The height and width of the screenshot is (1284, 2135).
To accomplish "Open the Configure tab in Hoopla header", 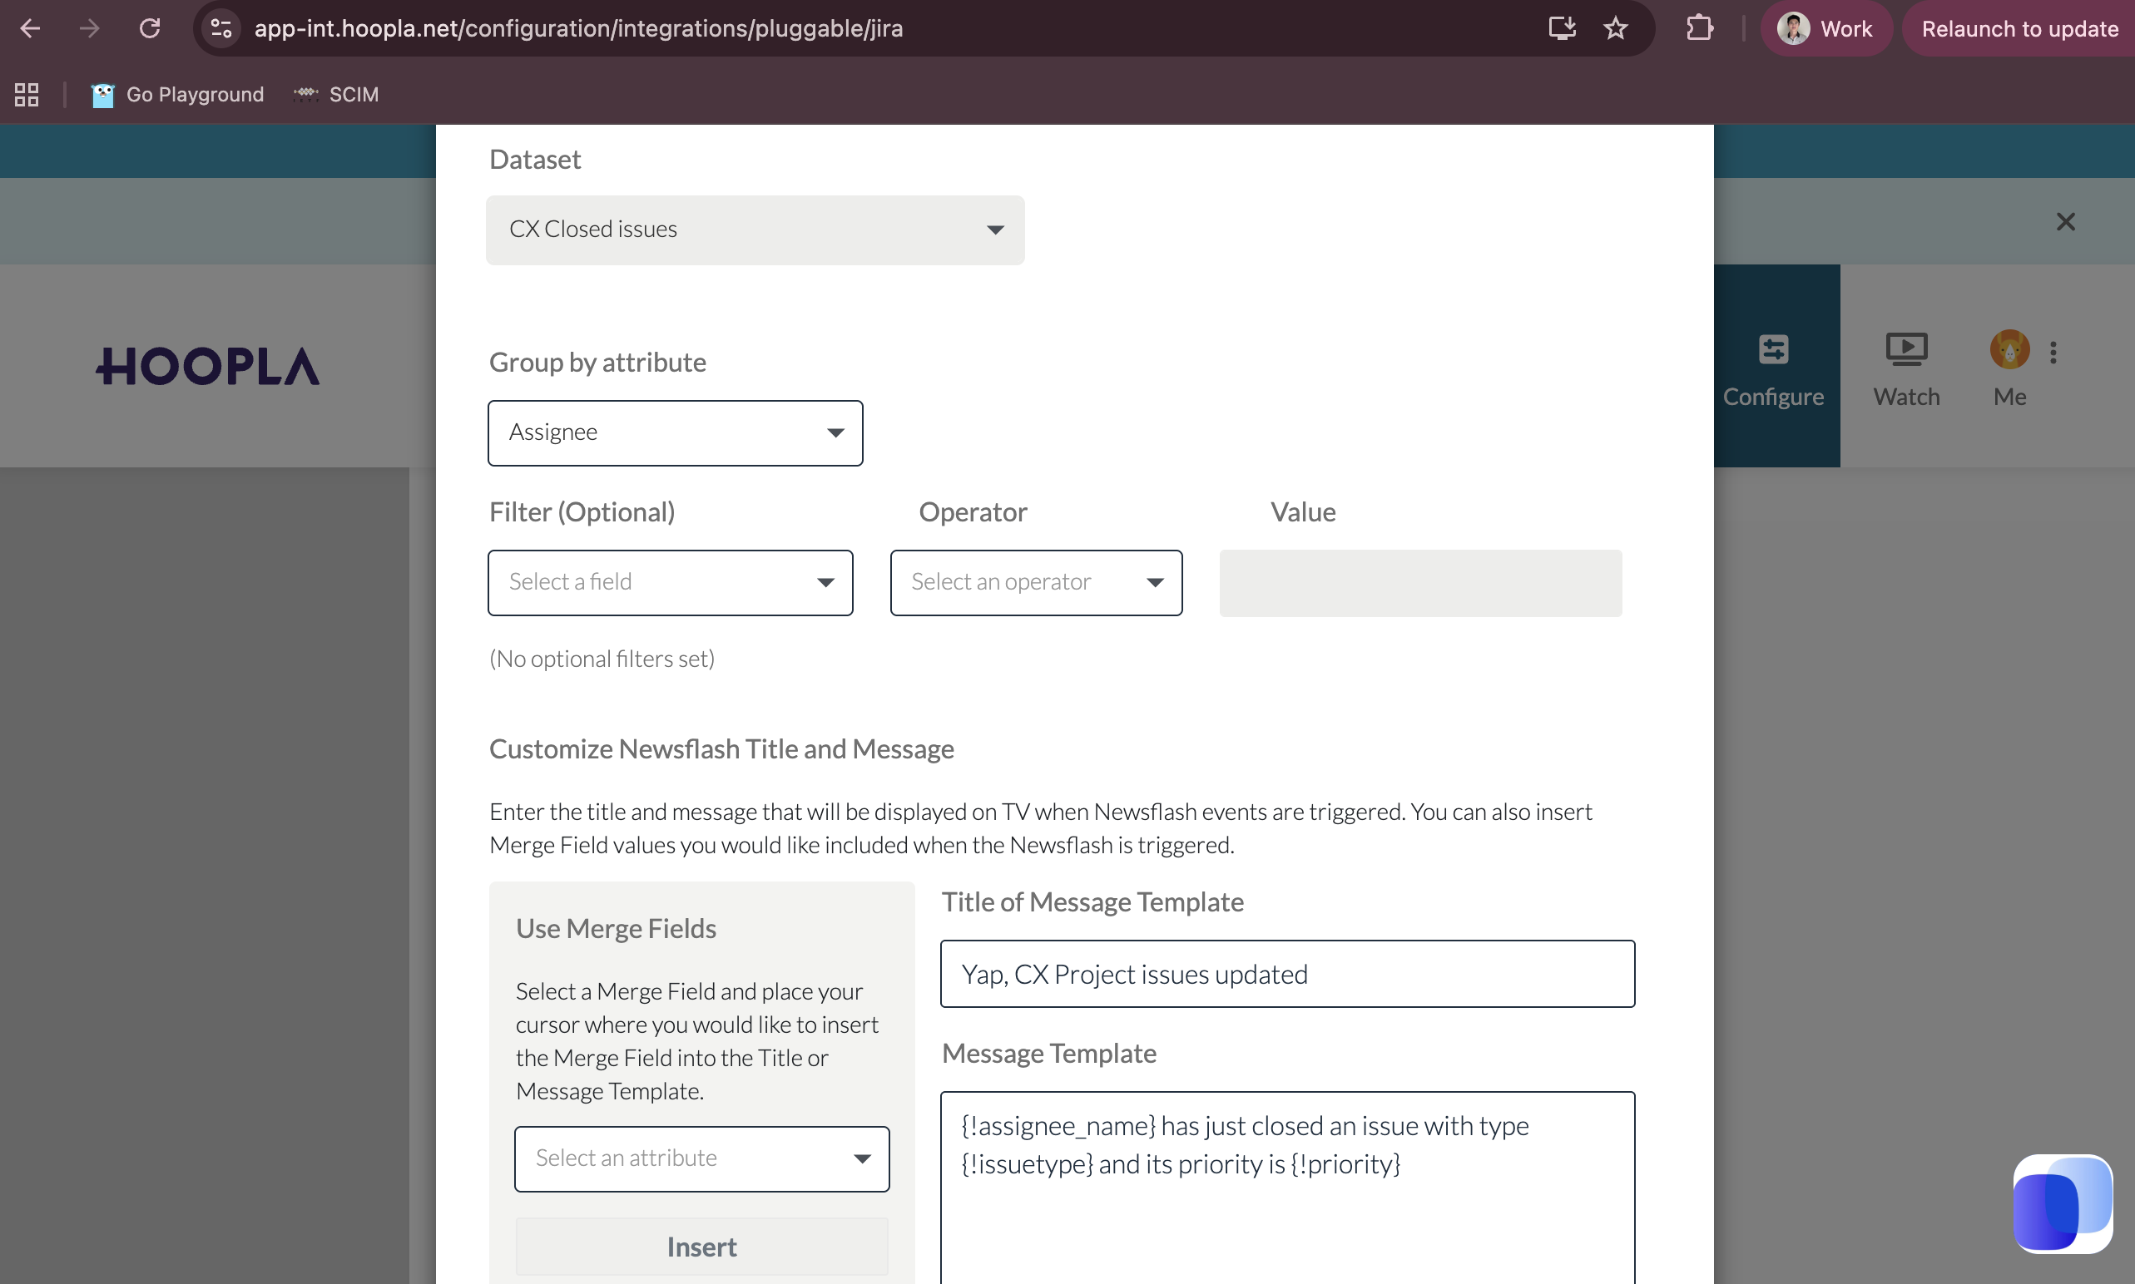I will pyautogui.click(x=1773, y=367).
